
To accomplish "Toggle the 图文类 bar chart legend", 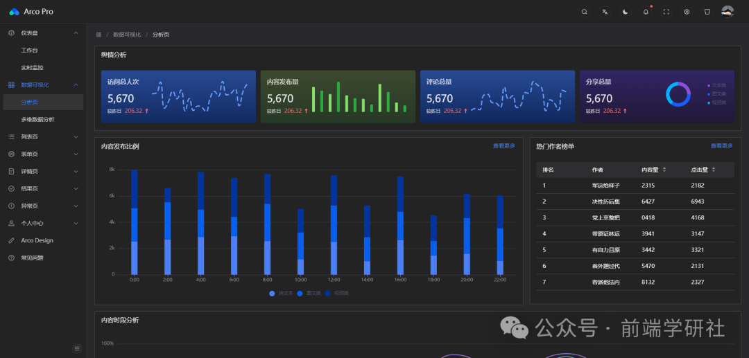I will pyautogui.click(x=309, y=293).
